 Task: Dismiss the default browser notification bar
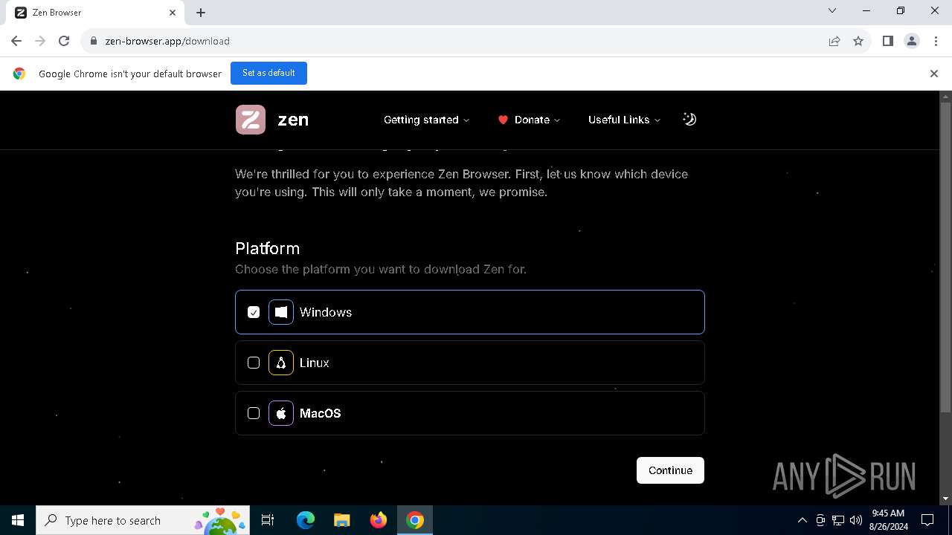coord(933,74)
